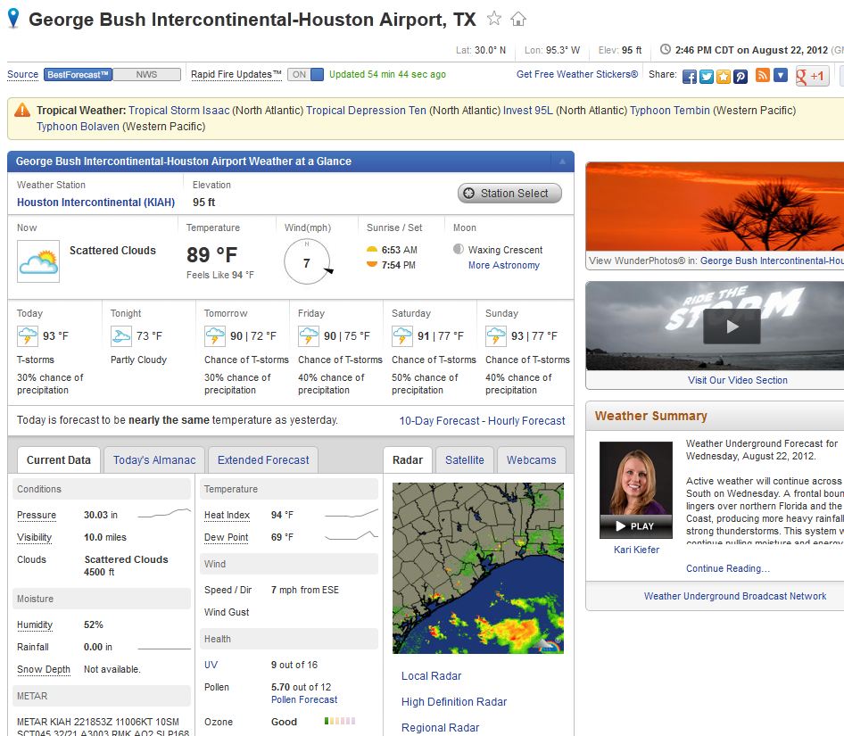Open the Local Radar link
Viewport: 844px width, 736px height.
(x=431, y=676)
